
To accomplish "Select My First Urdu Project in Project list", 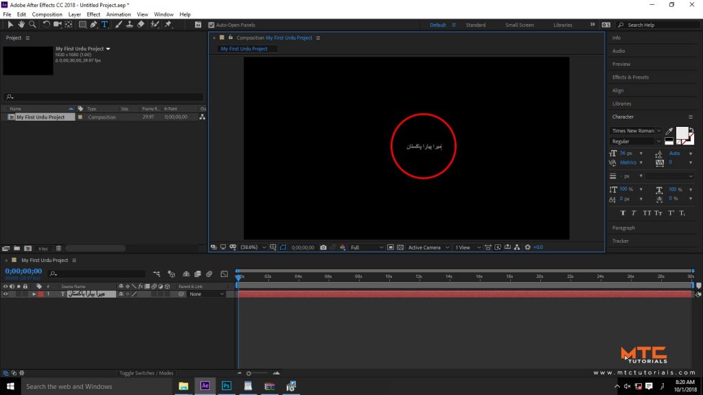I will pos(41,117).
